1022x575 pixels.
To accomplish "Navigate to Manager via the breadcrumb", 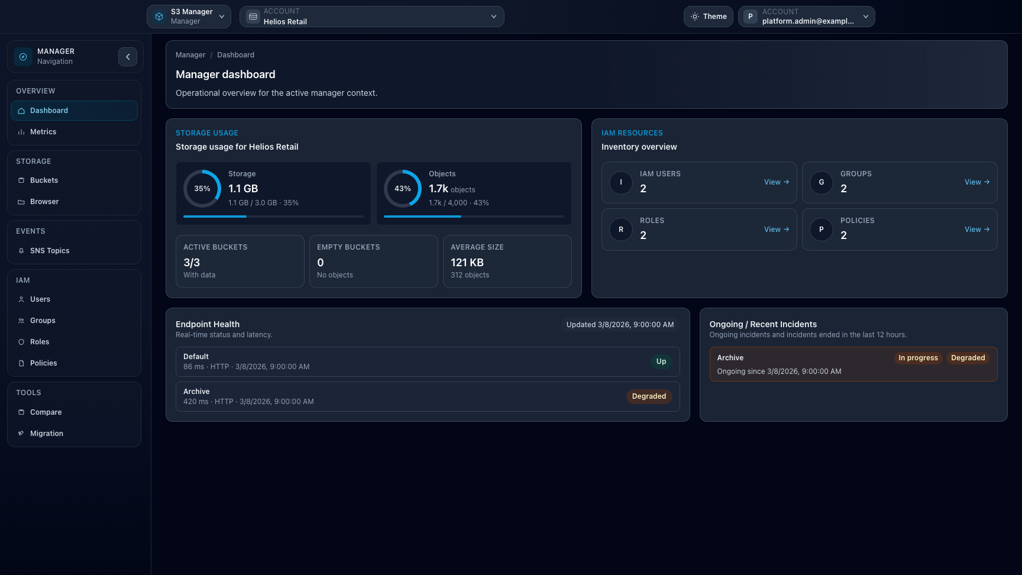I will point(190,54).
